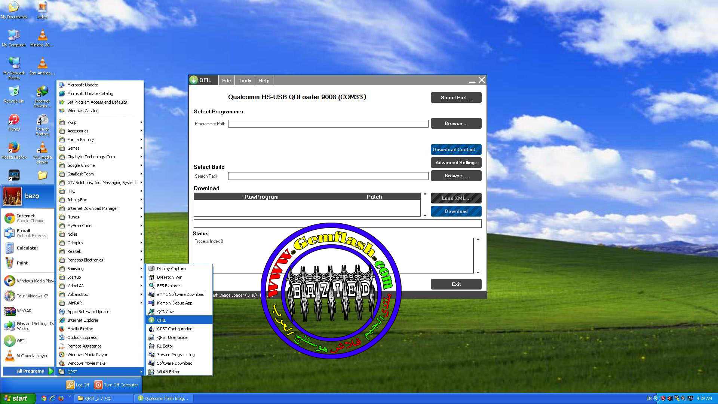
Task: Open pinned QFIL in Start menu
Action: 28,341
